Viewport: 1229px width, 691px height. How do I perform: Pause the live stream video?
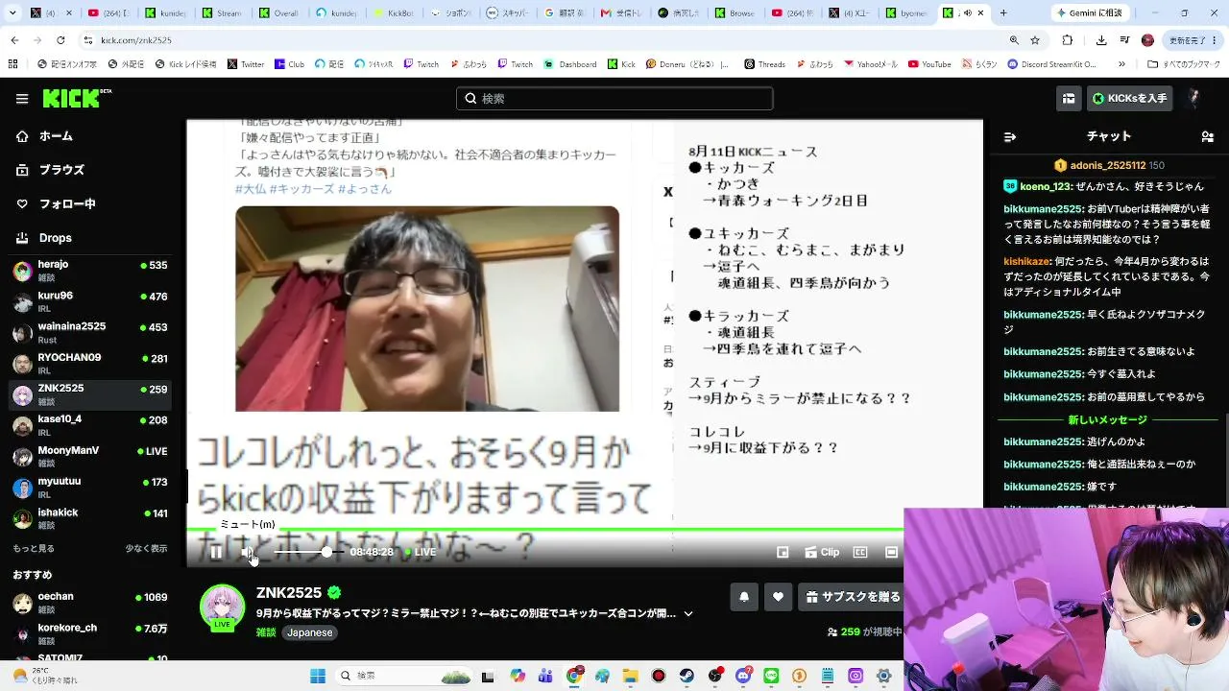(216, 552)
